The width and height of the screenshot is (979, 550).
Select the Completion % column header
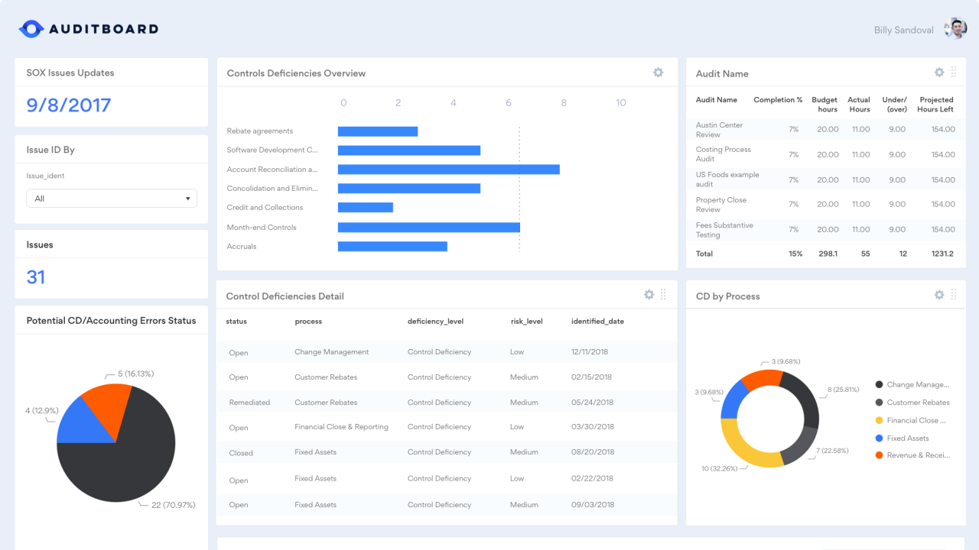tap(778, 99)
